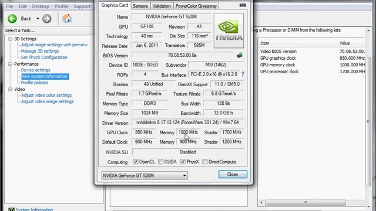Viewport: 376px width, 211px height.
Task: Open Adjust video color settings
Action: tap(46, 95)
